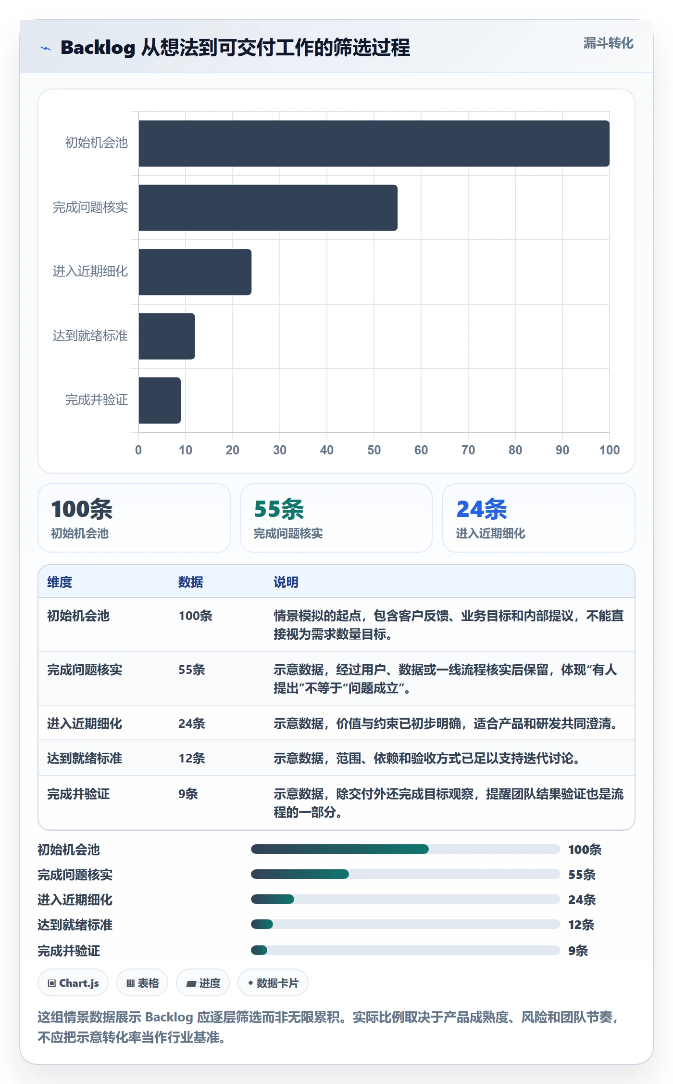Screen dimensions: 673x1084
Task: Click the 9条 cell in the table
Action: point(188,794)
